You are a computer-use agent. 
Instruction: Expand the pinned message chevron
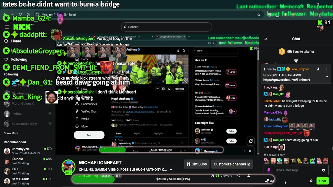327,77
